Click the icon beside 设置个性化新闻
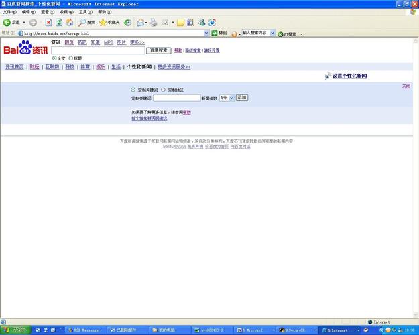 tap(328, 76)
